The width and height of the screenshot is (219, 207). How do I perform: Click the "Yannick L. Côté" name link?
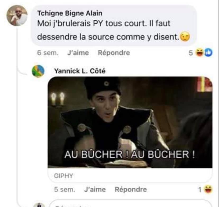pos(80,71)
